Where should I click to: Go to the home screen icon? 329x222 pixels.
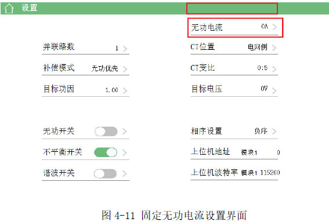9,8
